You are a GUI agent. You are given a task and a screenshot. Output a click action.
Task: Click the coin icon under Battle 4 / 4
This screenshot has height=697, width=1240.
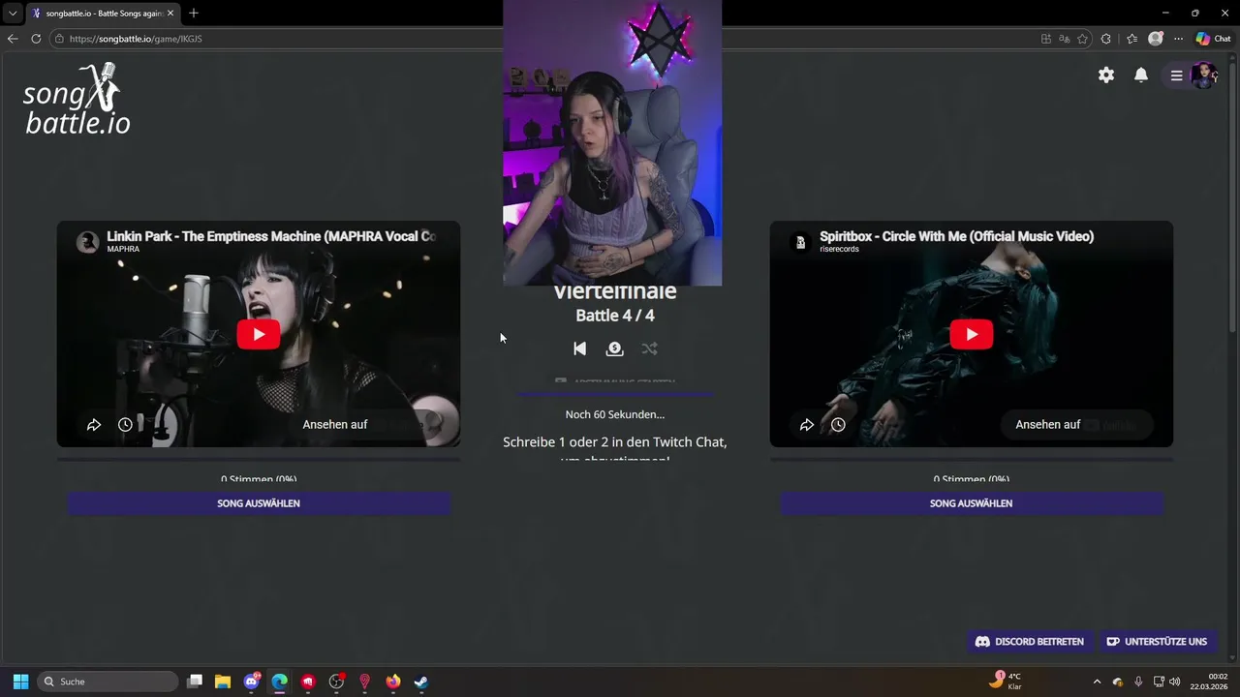point(614,348)
